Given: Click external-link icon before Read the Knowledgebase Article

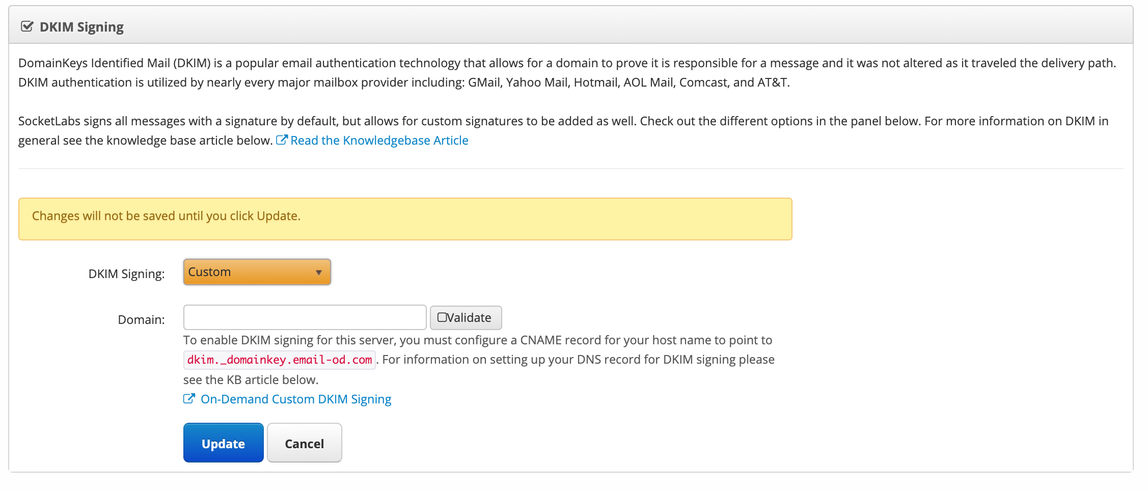Looking at the screenshot, I should pos(282,140).
